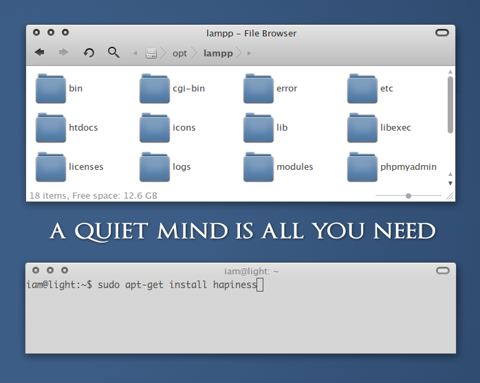Select the error folder icon

click(x=259, y=88)
